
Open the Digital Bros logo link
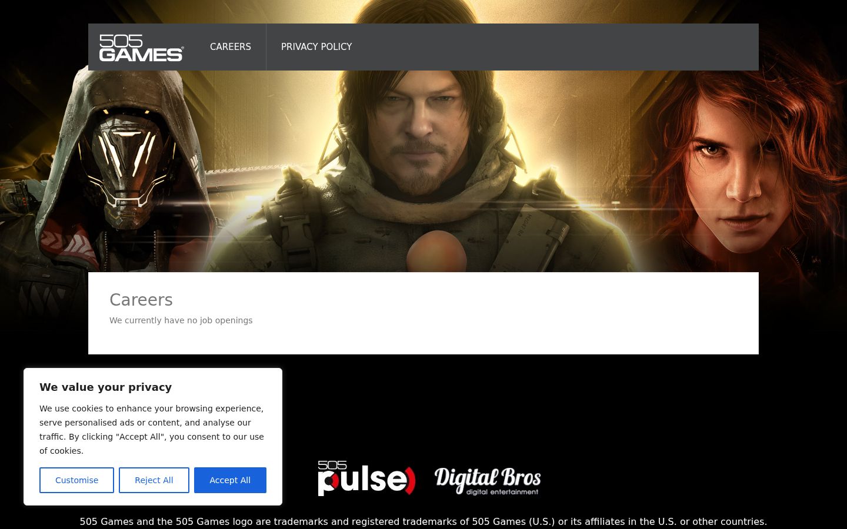pyautogui.click(x=488, y=481)
